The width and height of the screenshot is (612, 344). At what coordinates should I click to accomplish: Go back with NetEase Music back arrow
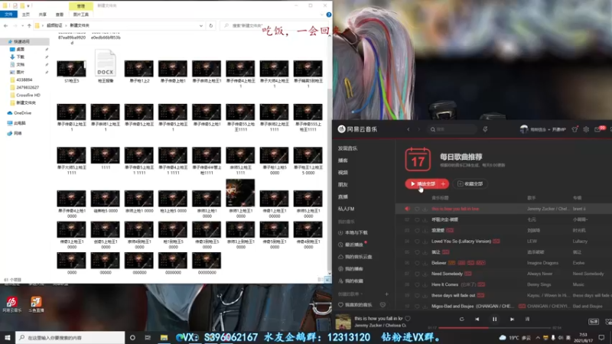coord(409,129)
